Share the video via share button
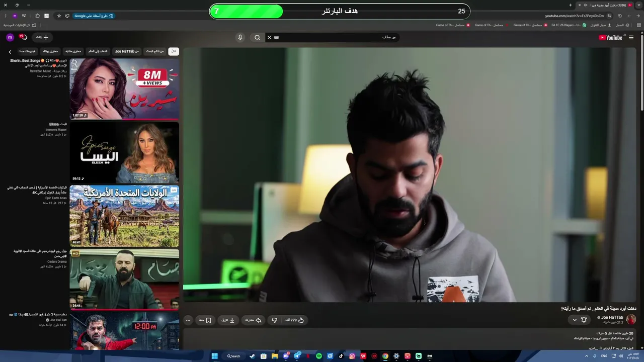Viewport: 644px width, 362px height. (x=254, y=320)
